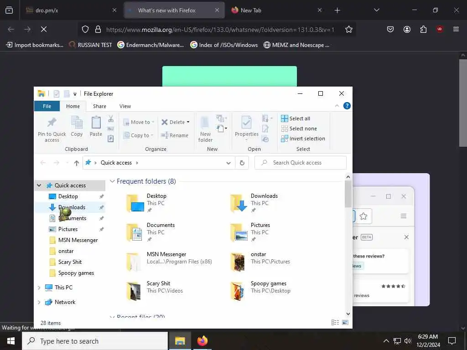Click the Edit icon in Open group
The height and width of the screenshot is (350, 467).
coord(265,129)
